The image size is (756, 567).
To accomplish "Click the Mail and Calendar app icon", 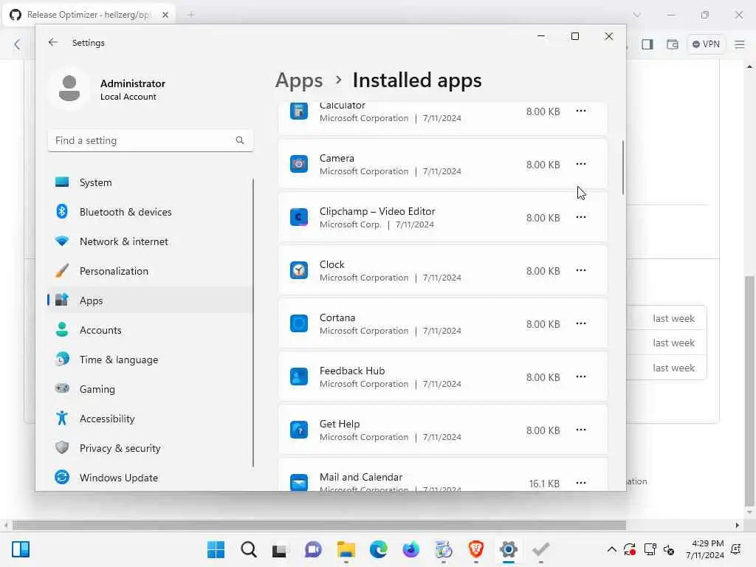I will 299,482.
